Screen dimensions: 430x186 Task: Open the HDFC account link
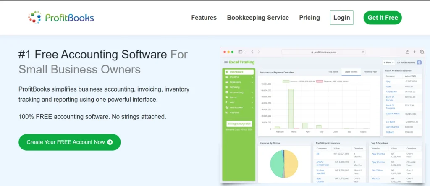pyautogui.click(x=389, y=86)
